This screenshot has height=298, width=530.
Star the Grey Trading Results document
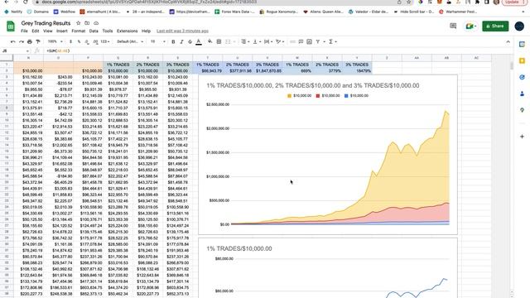coord(79,23)
